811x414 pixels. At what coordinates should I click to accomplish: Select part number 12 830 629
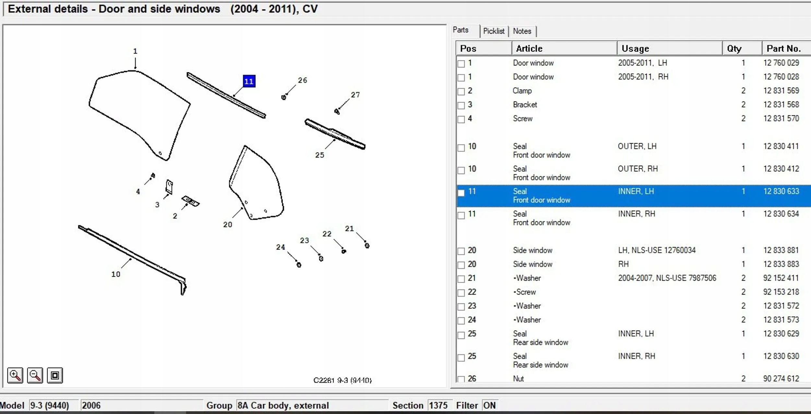click(x=781, y=334)
